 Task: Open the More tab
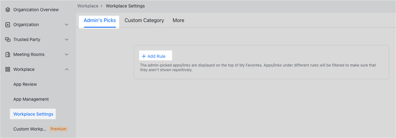point(178,21)
